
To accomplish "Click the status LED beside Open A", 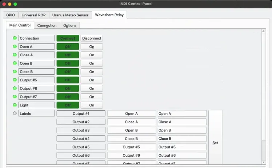I will point(15,46).
